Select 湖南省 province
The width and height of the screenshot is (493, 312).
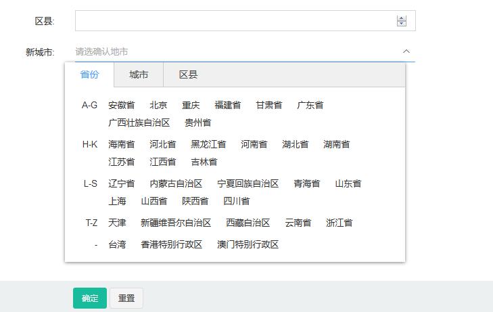336,144
